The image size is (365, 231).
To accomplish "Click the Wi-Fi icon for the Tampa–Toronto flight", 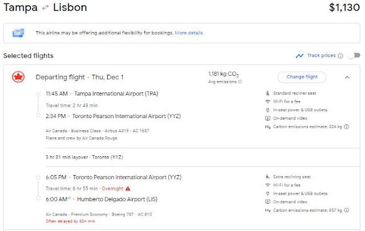I will point(267,102).
